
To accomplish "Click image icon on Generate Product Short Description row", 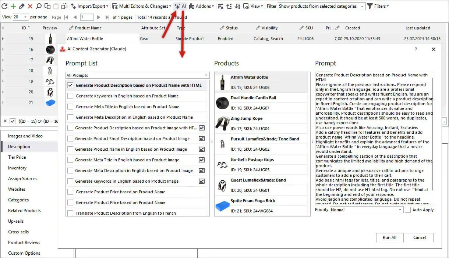I will tap(202, 139).
